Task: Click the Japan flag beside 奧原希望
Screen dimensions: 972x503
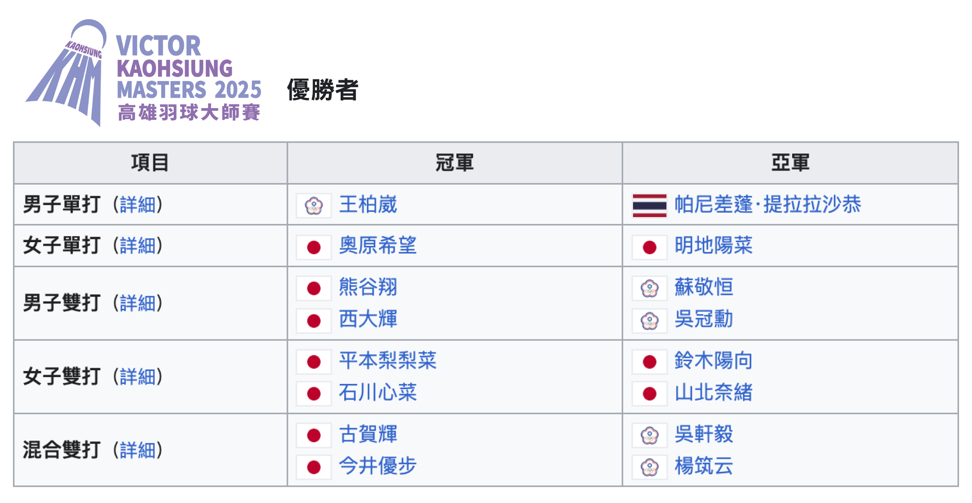Action: pos(314,247)
